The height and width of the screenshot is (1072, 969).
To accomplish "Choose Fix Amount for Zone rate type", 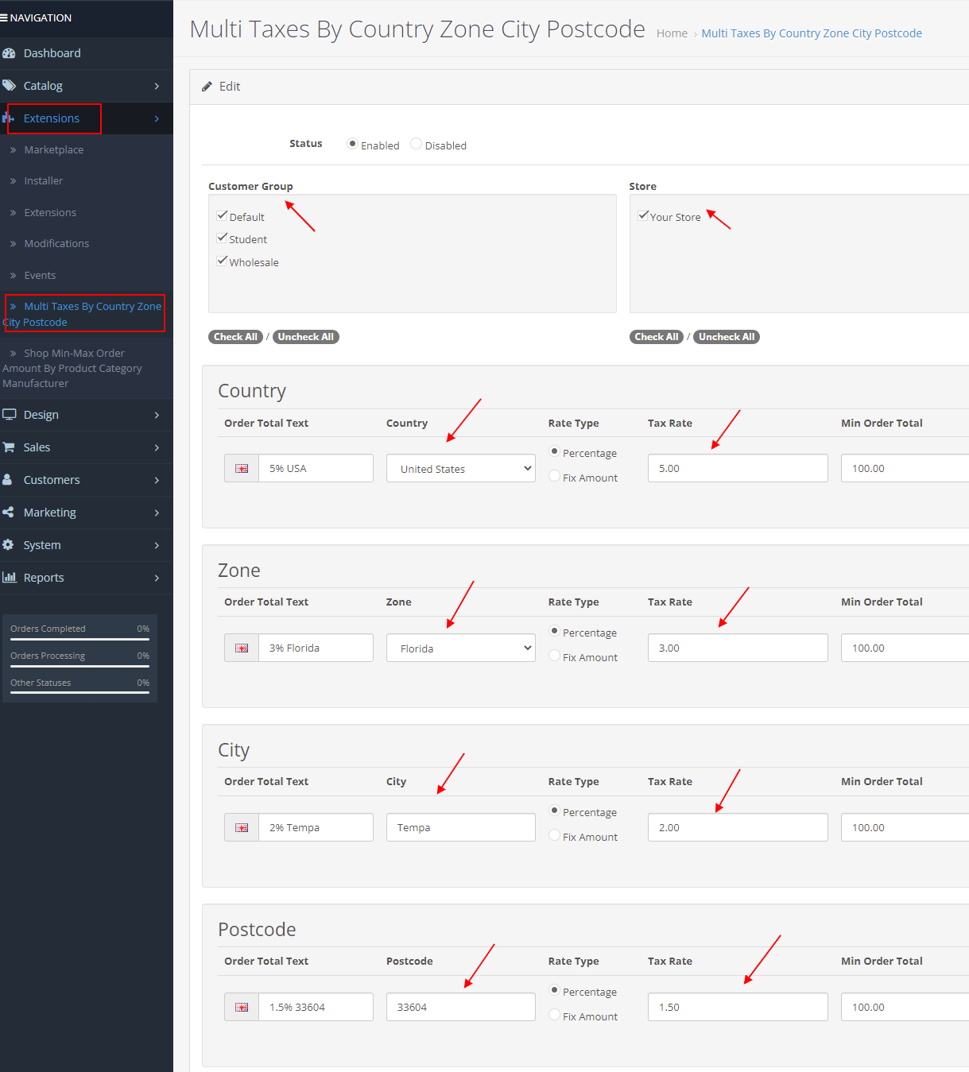I will coord(555,656).
